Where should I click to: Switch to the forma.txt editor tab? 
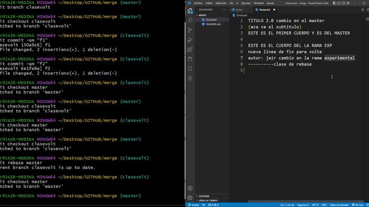265,10
